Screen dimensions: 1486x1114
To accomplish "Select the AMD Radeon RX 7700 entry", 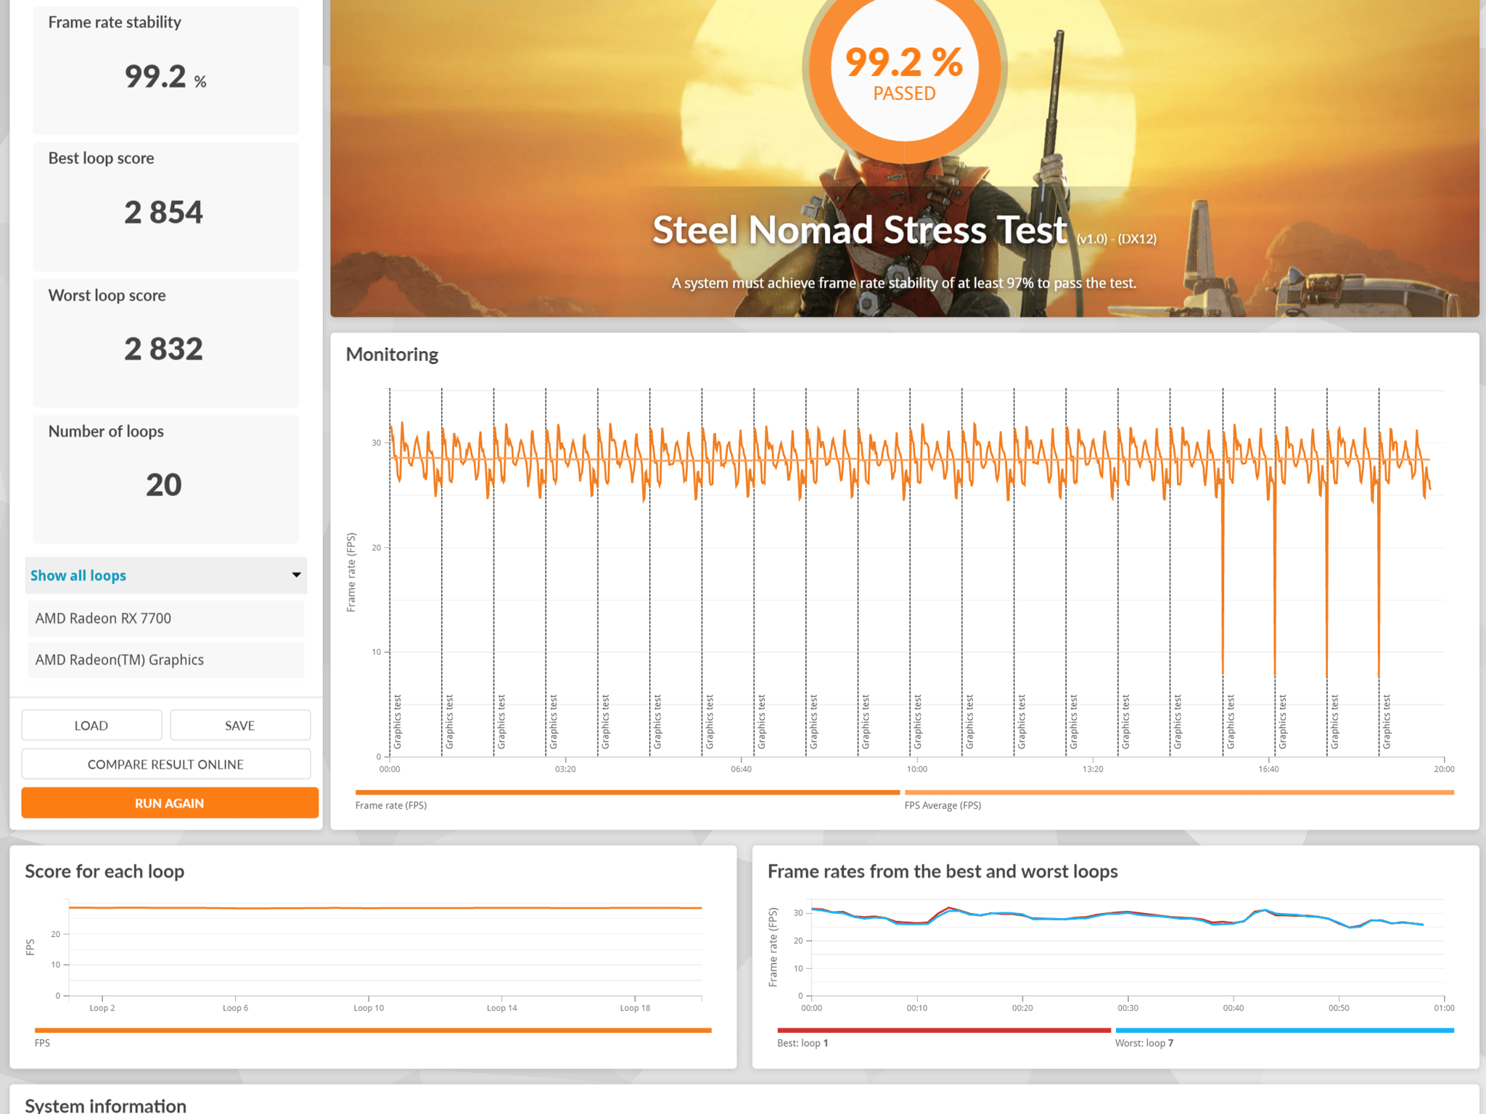I will click(165, 618).
